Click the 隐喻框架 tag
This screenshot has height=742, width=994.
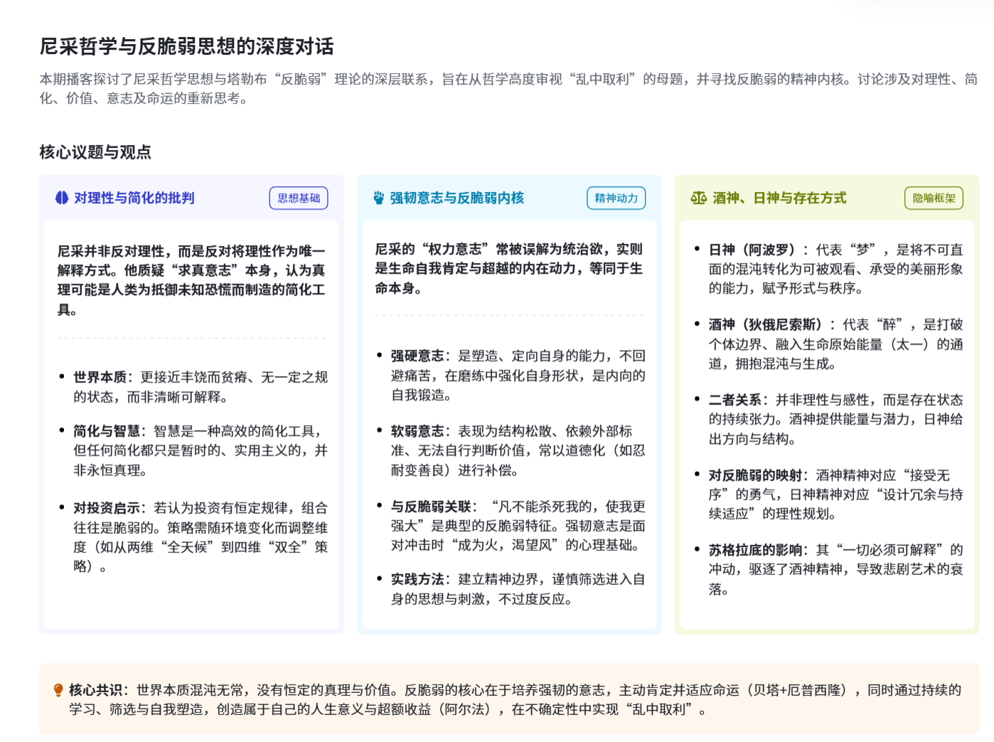click(x=934, y=198)
